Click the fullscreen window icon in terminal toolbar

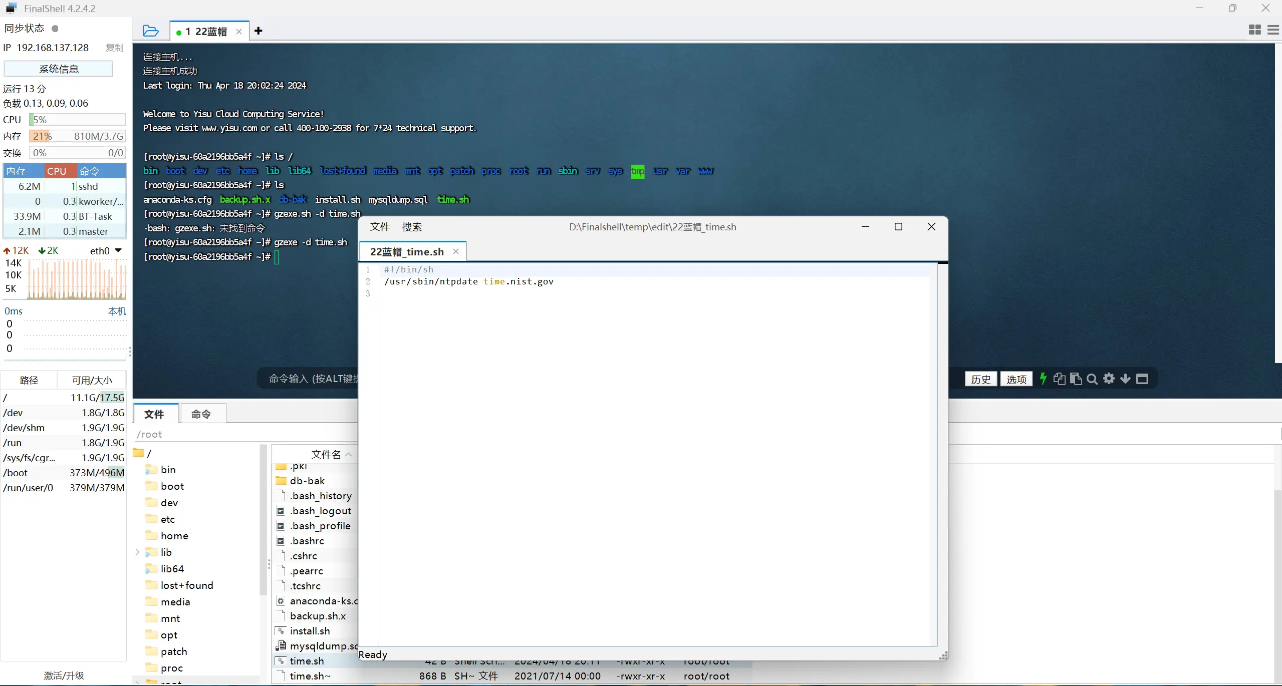(x=1142, y=379)
